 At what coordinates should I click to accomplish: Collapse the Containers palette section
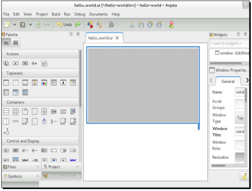pos(4,102)
